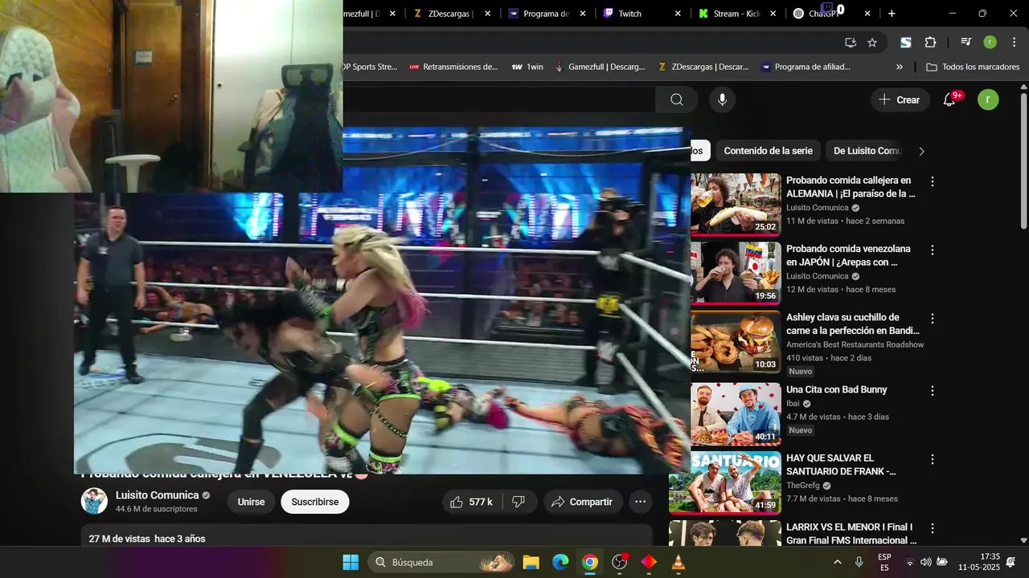Click the Crear button
Image resolution: width=1029 pixels, height=578 pixels.
[900, 100]
